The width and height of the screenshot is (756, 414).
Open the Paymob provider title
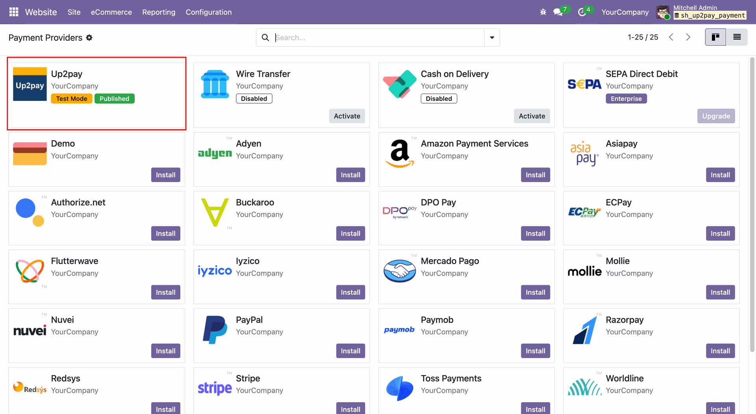coord(437,320)
